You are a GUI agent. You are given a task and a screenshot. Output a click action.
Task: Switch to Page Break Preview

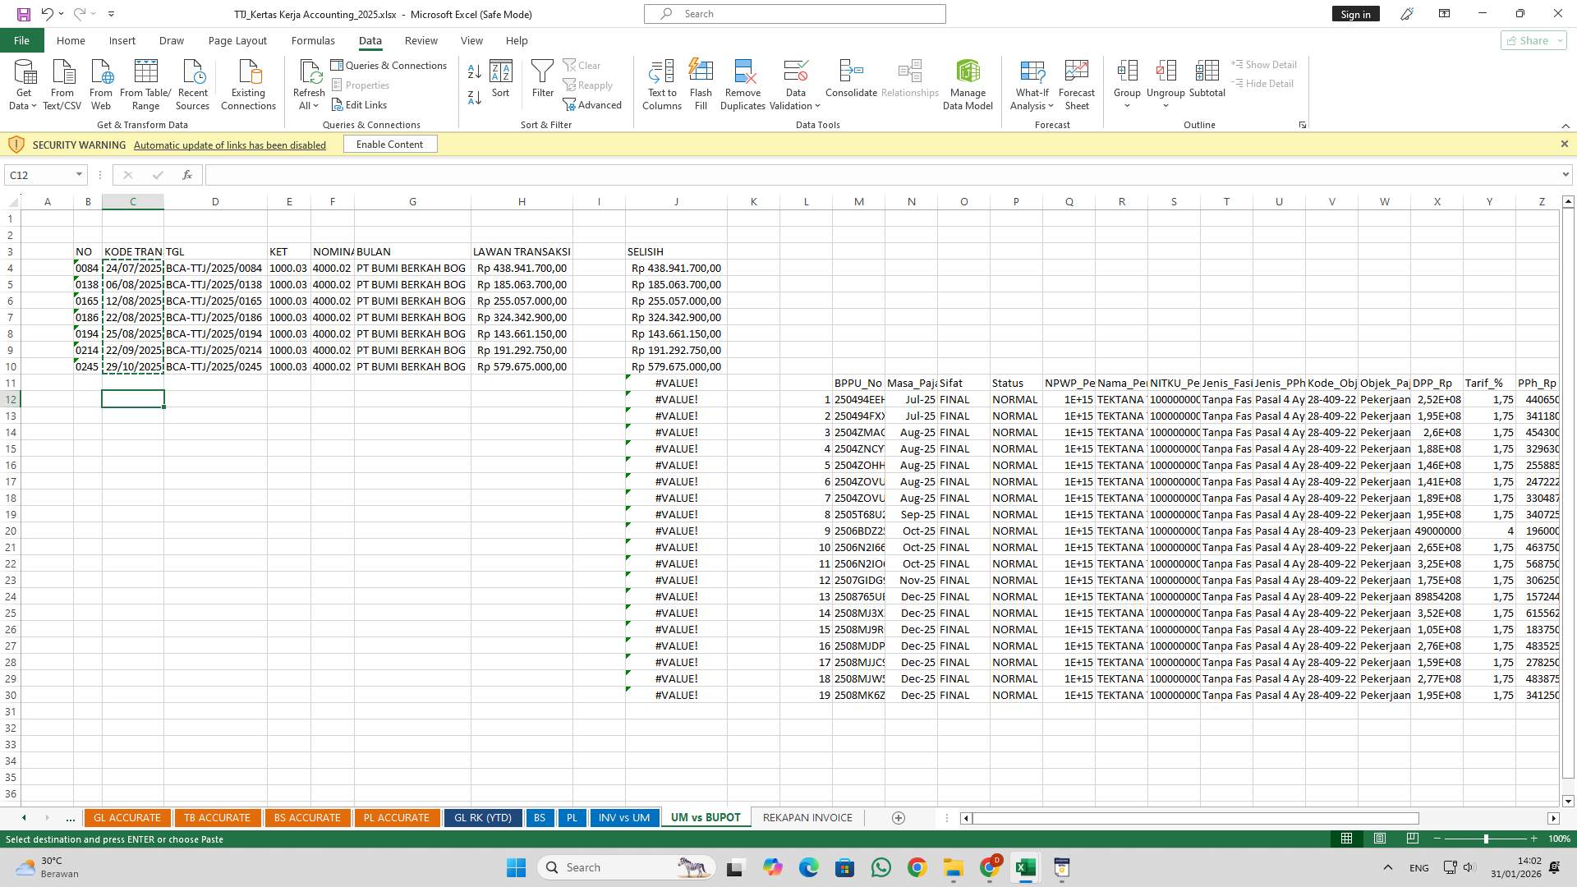point(1413,839)
